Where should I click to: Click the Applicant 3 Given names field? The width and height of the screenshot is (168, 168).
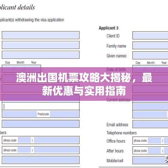[x=150, y=56]
